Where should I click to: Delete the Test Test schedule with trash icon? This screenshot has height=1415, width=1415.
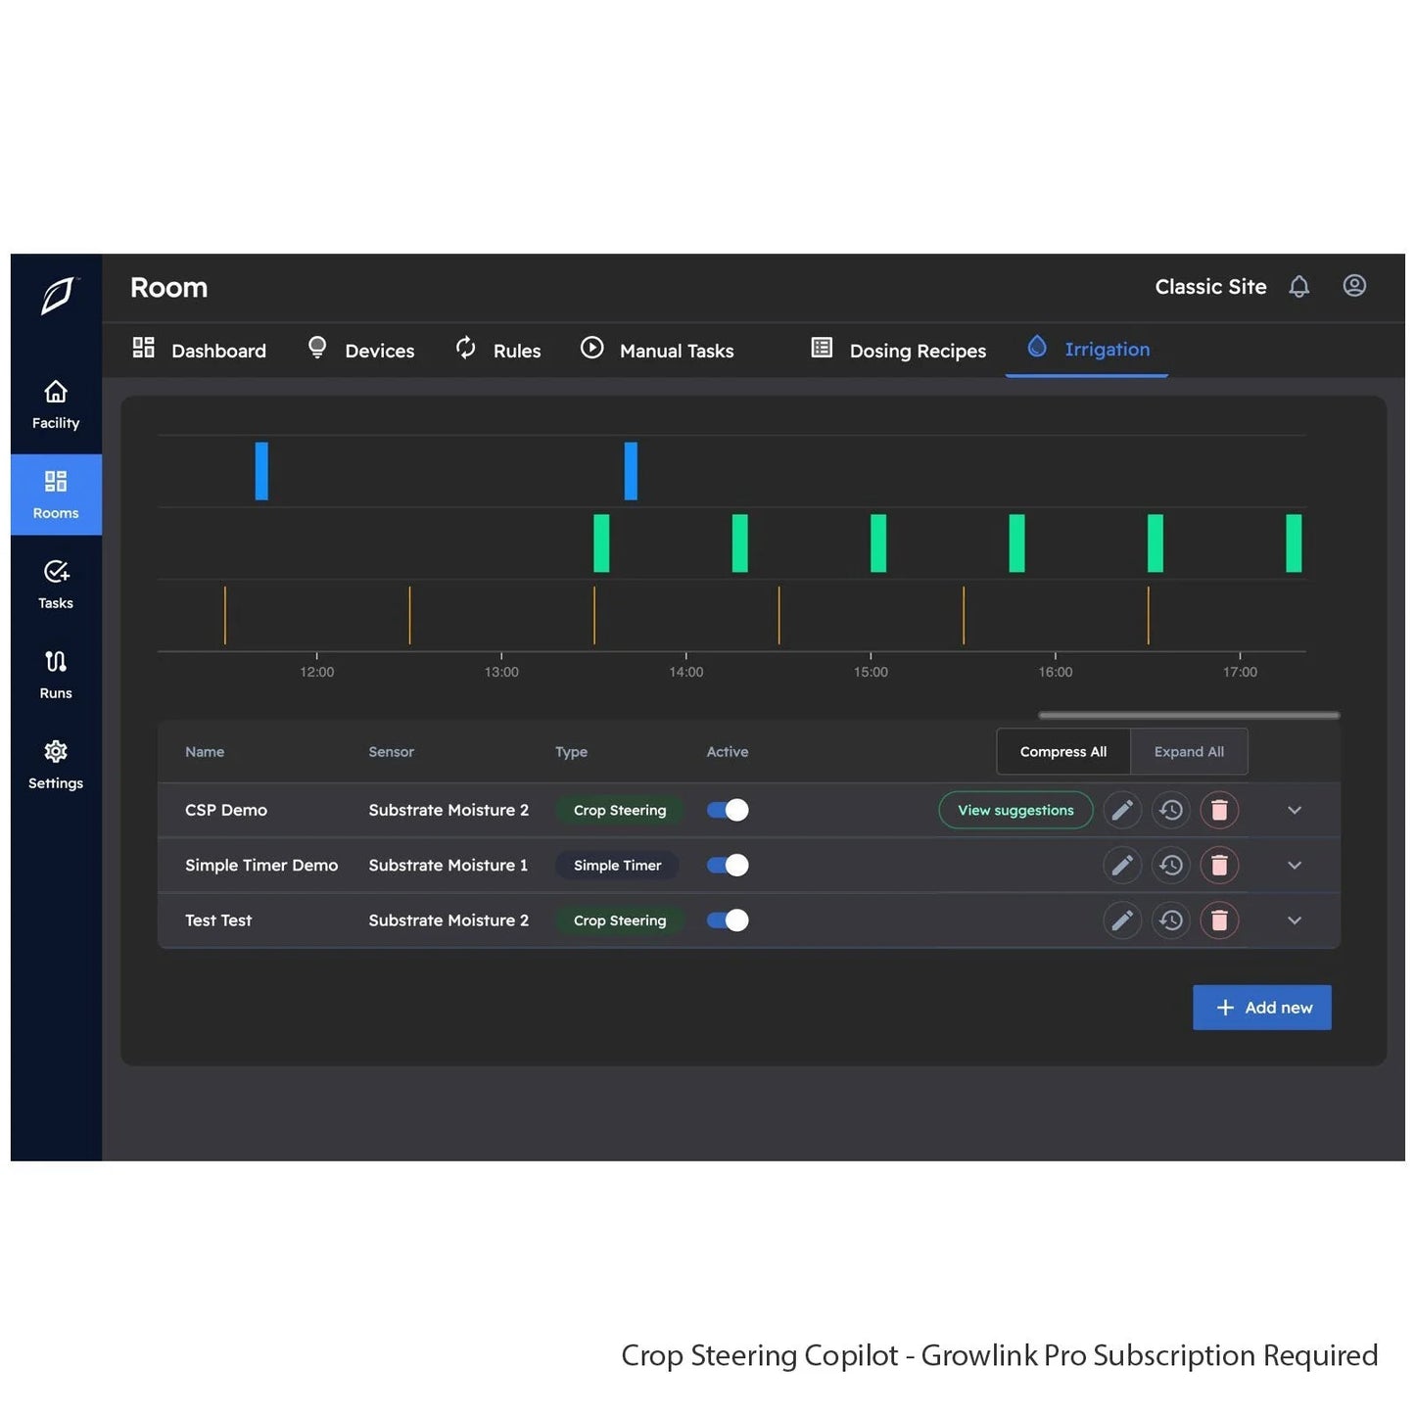tap(1220, 920)
